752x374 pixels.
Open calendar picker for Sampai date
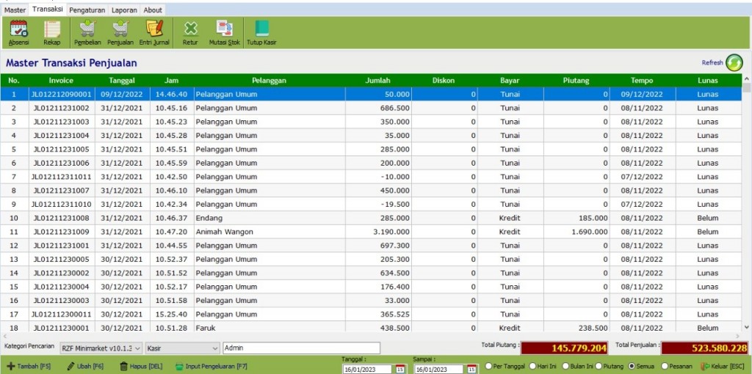tap(472, 369)
